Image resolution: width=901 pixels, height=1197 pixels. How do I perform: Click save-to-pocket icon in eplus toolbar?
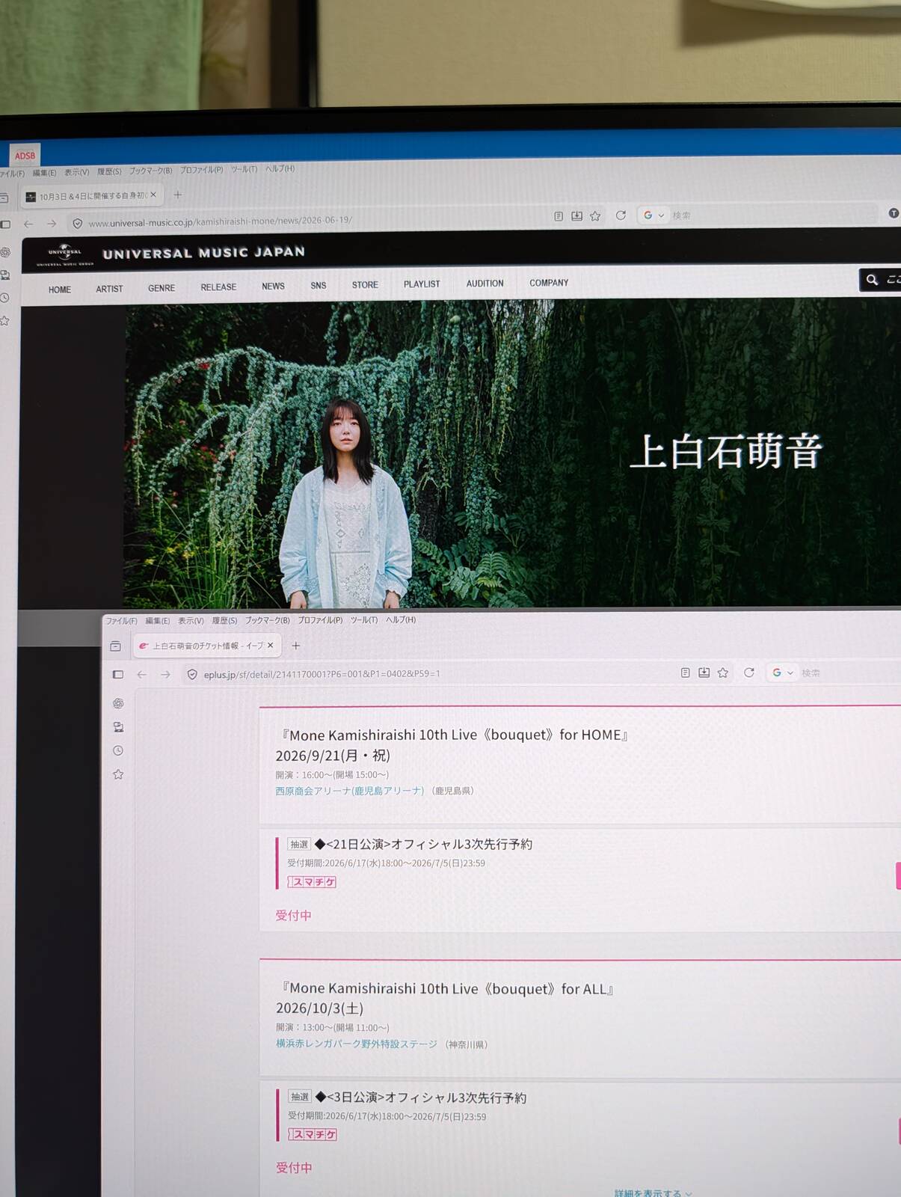(704, 673)
